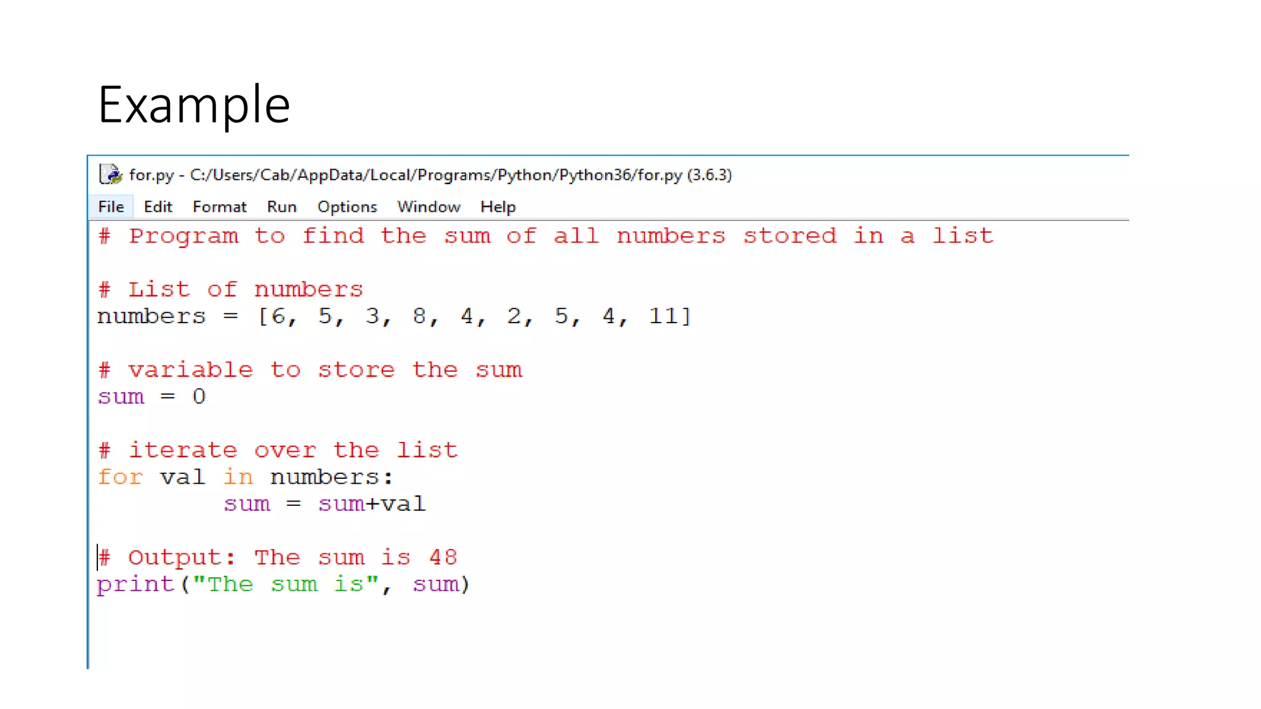Open the Options menu

tap(347, 207)
